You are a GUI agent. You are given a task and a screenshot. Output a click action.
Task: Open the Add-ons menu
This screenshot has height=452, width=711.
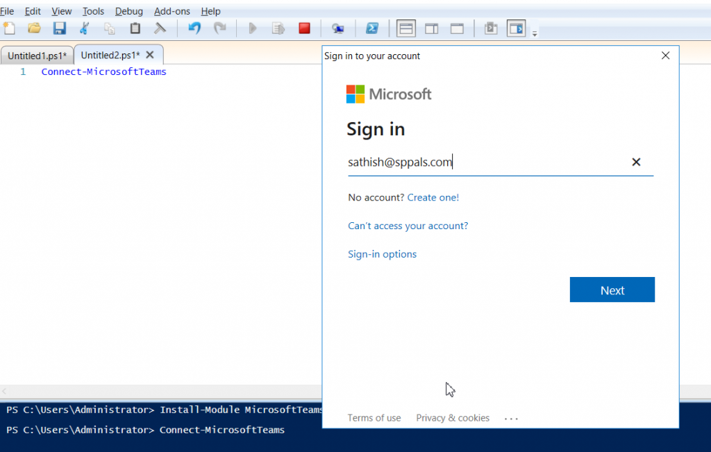click(x=172, y=11)
